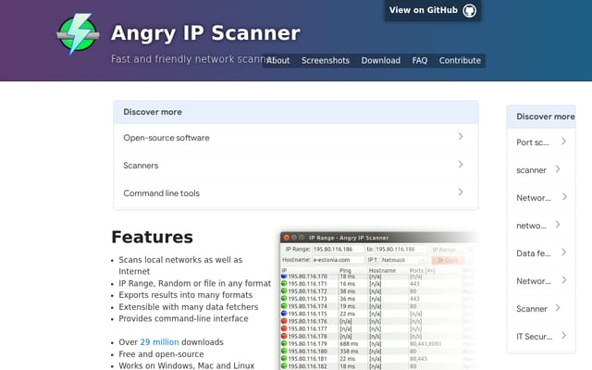The image size is (592, 370).
Task: Expand chevron beside Command line tools
Action: [461, 192]
